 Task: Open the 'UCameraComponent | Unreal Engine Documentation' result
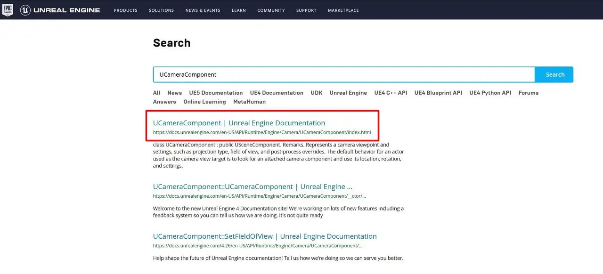pos(239,123)
